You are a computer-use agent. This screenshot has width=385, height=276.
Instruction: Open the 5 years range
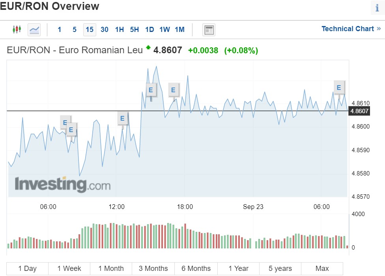[280, 269]
